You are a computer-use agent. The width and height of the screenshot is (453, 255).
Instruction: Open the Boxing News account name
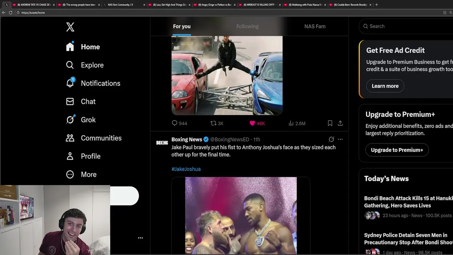pos(187,140)
